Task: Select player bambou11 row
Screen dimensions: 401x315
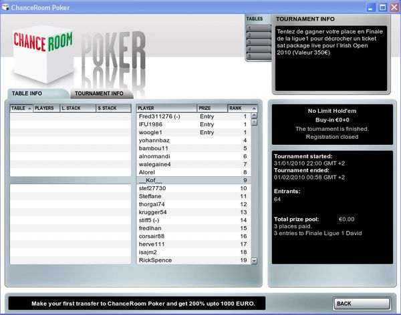Action: click(x=194, y=148)
